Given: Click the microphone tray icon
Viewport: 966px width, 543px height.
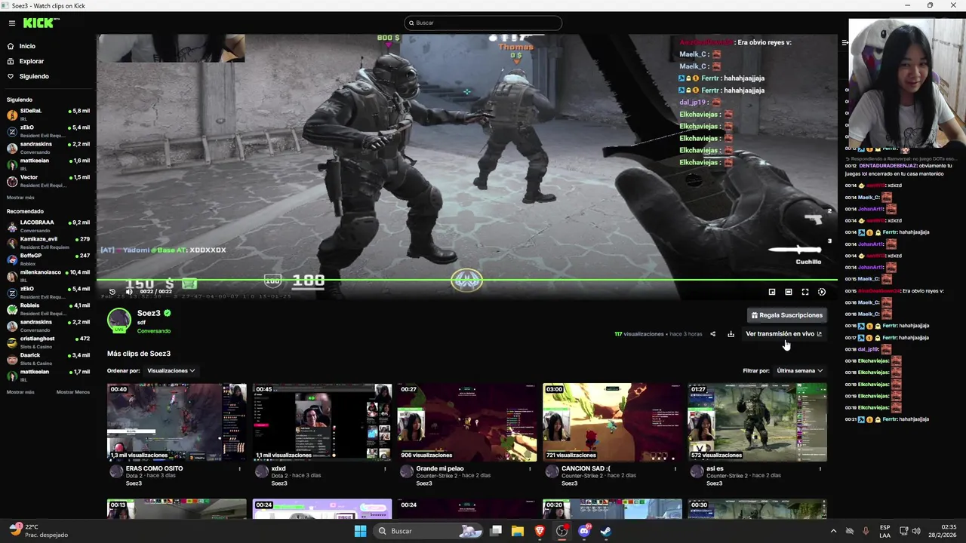Looking at the screenshot, I should 866,531.
